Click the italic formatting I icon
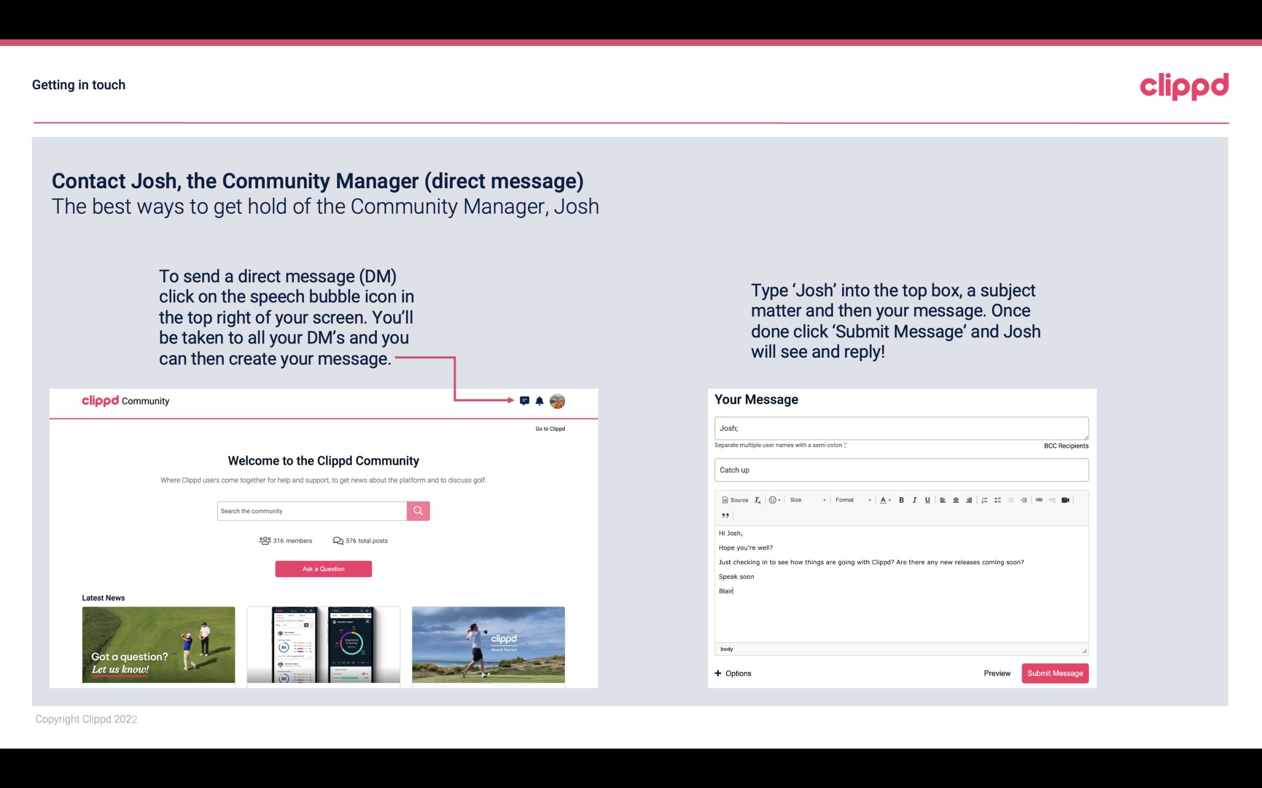The width and height of the screenshot is (1262, 788). point(913,500)
